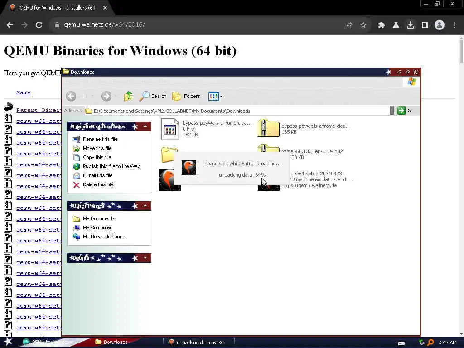Viewport: 464px width, 348px height.
Task: Reload the QEMU page
Action: pyautogui.click(x=39, y=25)
